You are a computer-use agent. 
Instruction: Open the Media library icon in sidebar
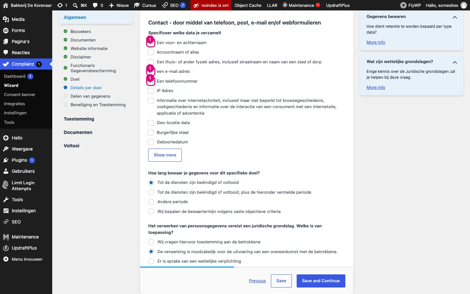[x=6, y=19]
